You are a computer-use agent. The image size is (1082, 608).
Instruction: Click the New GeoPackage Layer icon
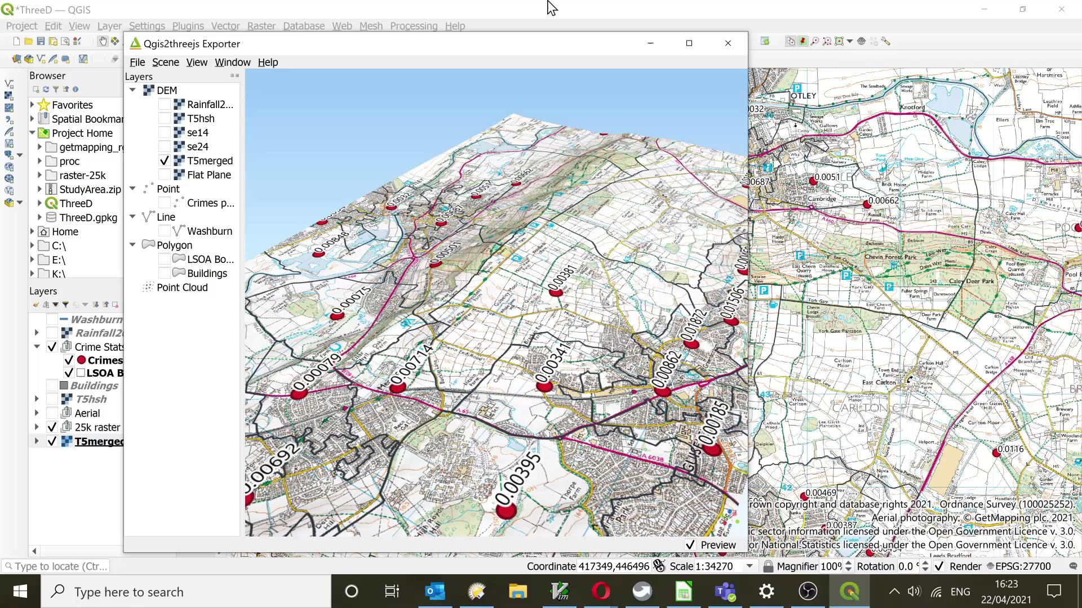(29, 59)
